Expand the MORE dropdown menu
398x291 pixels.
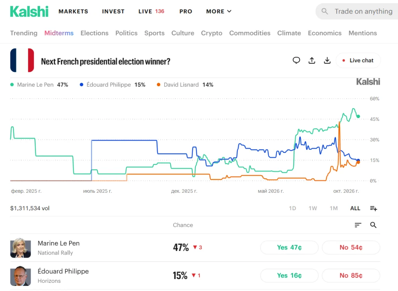pos(219,11)
